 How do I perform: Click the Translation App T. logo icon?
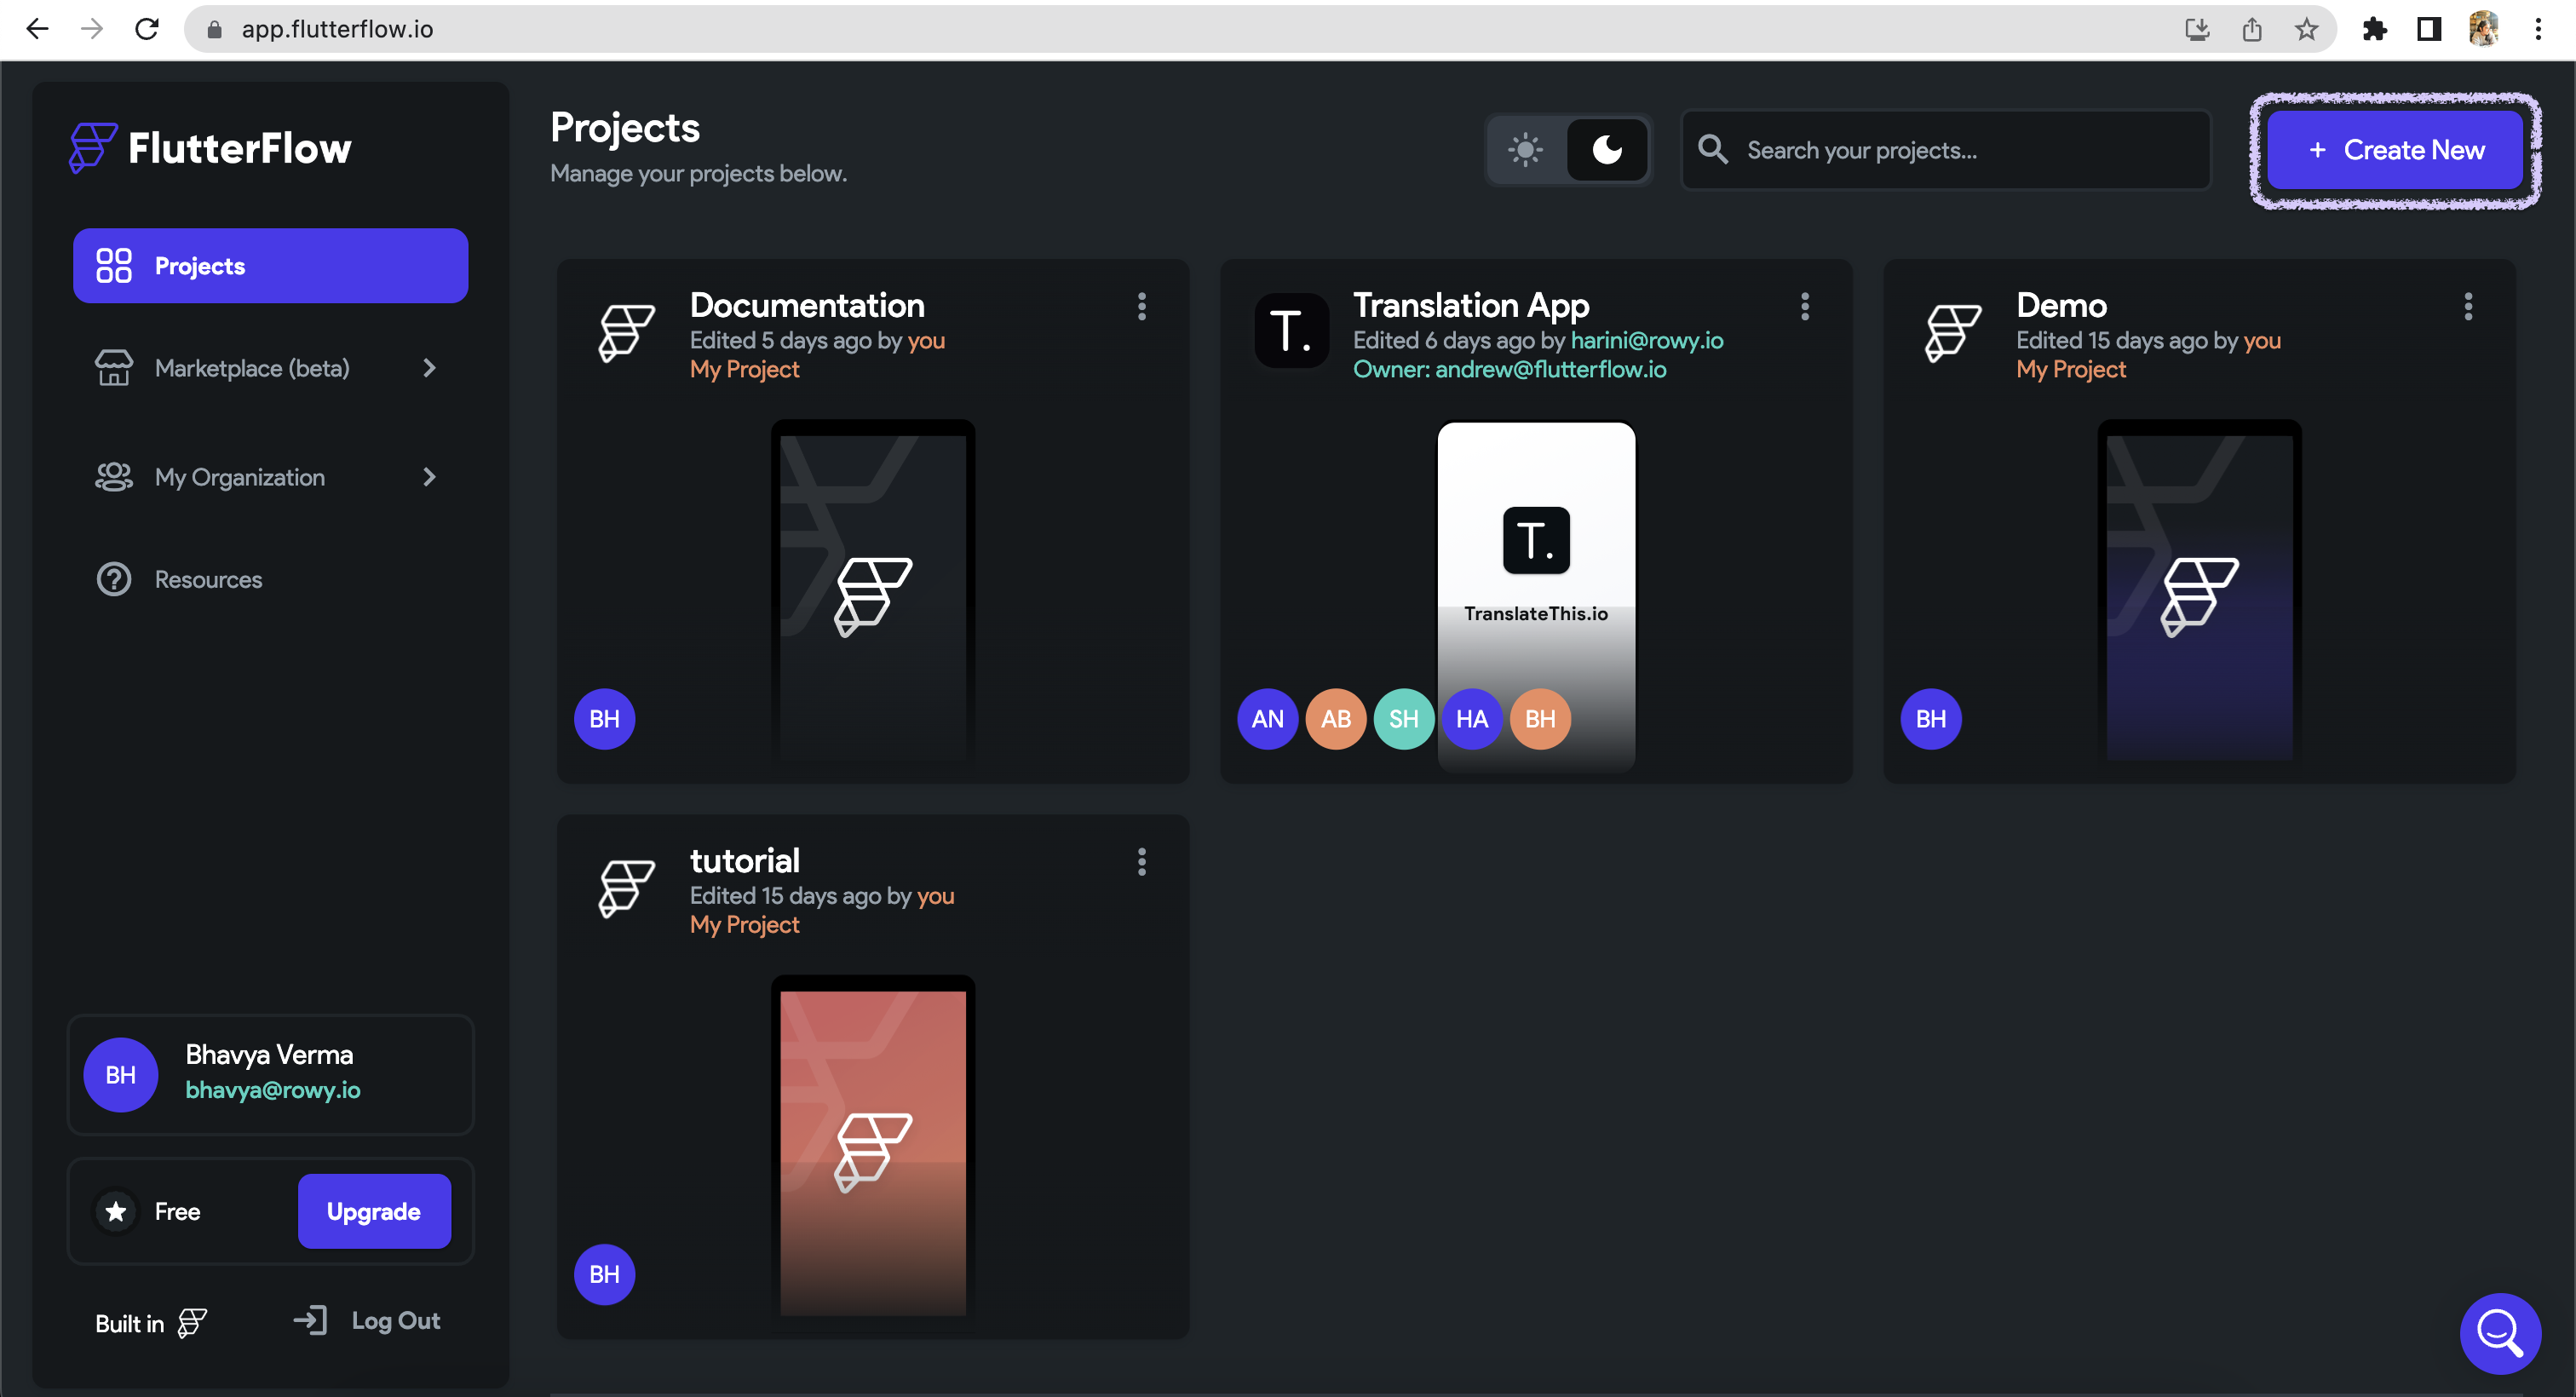click(x=1291, y=331)
